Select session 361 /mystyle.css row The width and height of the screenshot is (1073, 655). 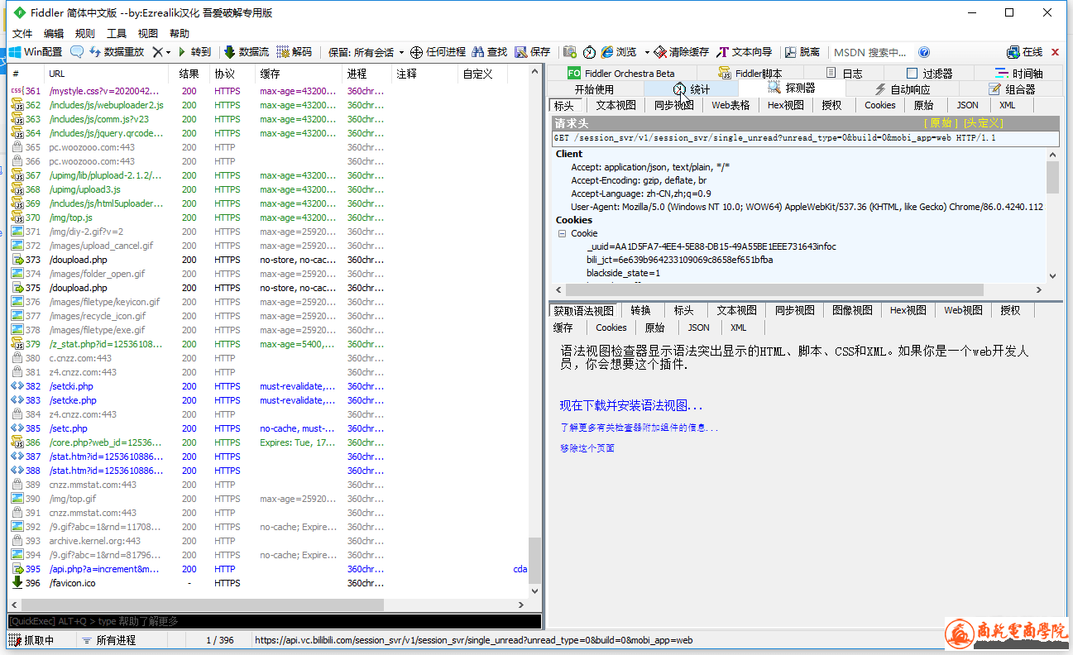click(269, 91)
